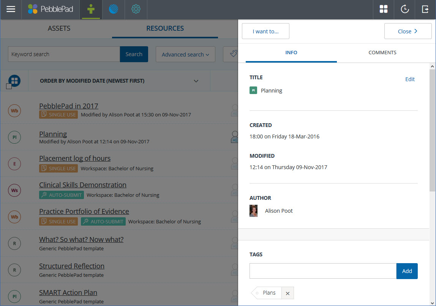Open the I want to... menu
The height and width of the screenshot is (306, 436).
265,31
